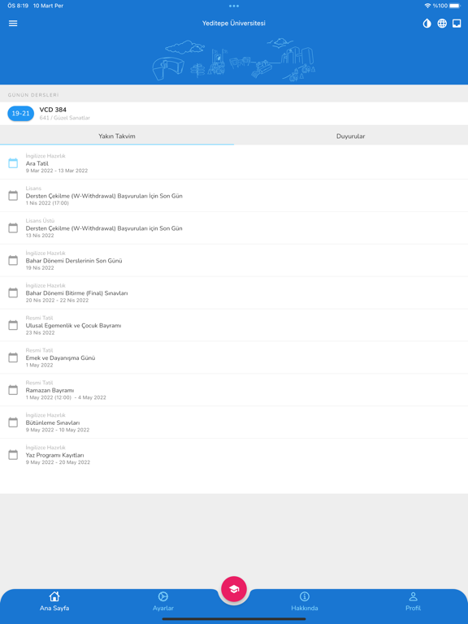
Task: Tap the pink graduation cap button
Action: [x=234, y=589]
